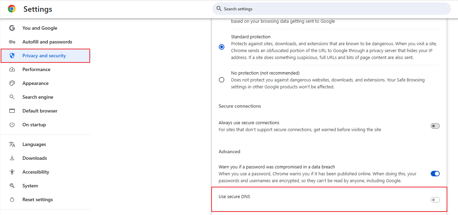Click the magnifier icon beside Search engine
Image resolution: width=458 pixels, height=215 pixels.
coord(12,97)
